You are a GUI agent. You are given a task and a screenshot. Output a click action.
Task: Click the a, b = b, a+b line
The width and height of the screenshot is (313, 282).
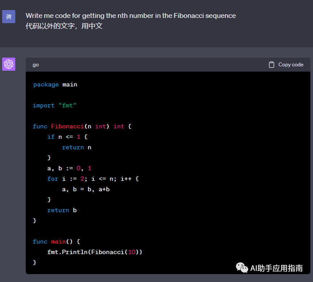(x=85, y=189)
